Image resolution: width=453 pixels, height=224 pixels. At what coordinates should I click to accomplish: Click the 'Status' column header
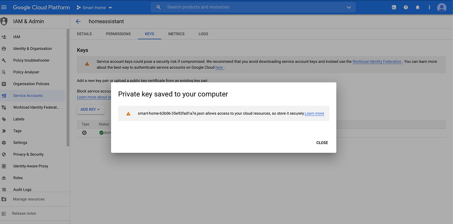(104, 124)
